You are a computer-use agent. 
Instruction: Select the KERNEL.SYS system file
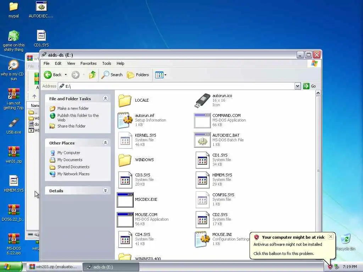tap(137, 140)
